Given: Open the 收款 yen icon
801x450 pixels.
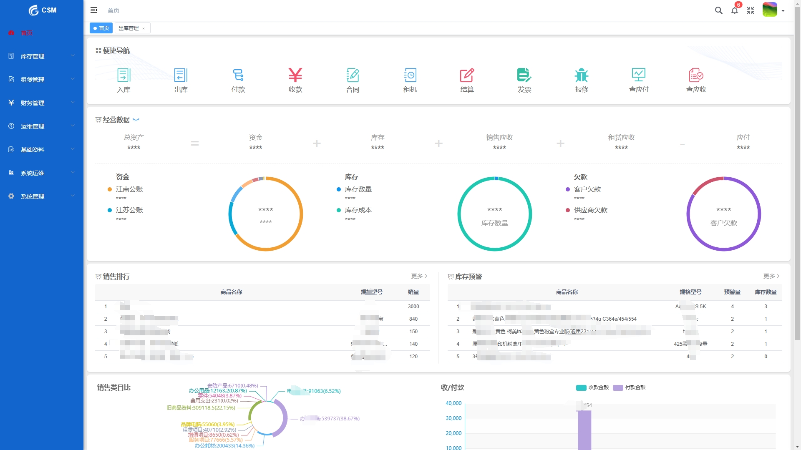Looking at the screenshot, I should point(295,75).
